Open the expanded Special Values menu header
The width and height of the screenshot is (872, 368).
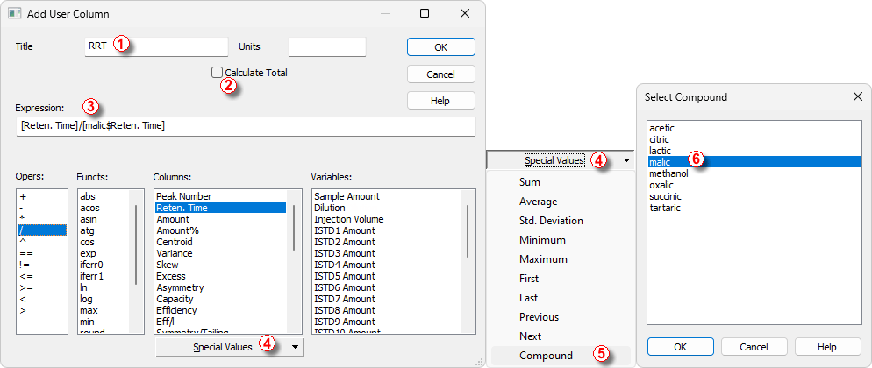point(560,160)
